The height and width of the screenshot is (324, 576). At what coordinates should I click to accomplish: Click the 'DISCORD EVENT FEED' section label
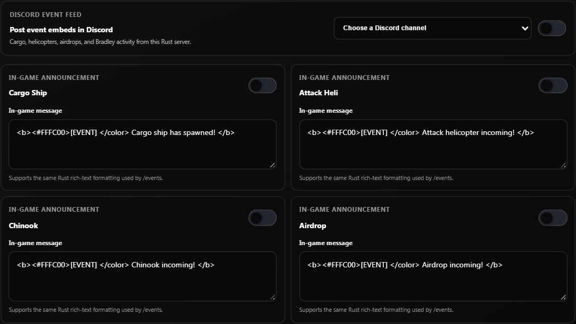(46, 15)
